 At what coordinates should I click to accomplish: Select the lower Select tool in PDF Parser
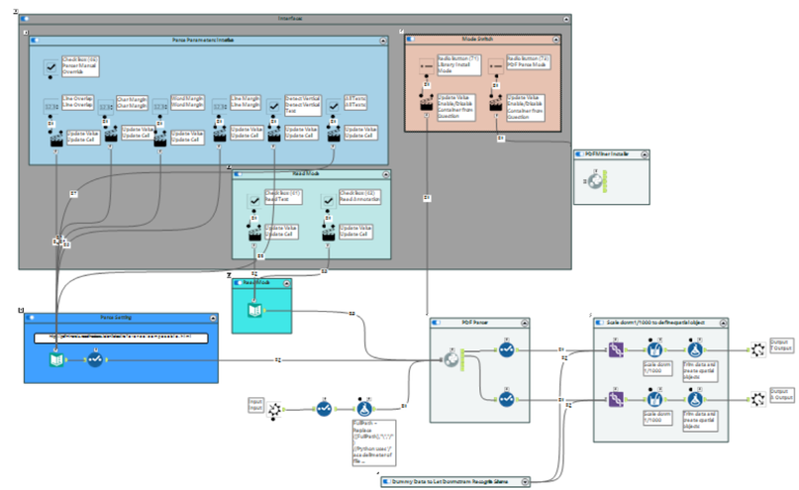tap(506, 399)
